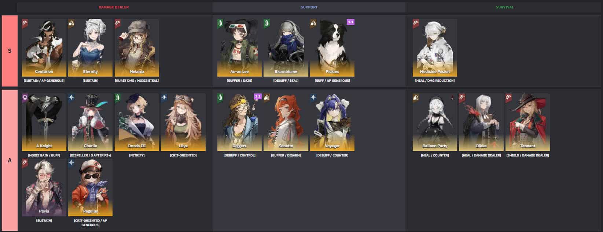Click the Sonetto name label
603x232 pixels.
pyautogui.click(x=286, y=146)
